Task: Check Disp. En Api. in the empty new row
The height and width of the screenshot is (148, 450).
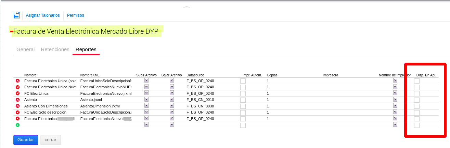Action: click(417, 125)
